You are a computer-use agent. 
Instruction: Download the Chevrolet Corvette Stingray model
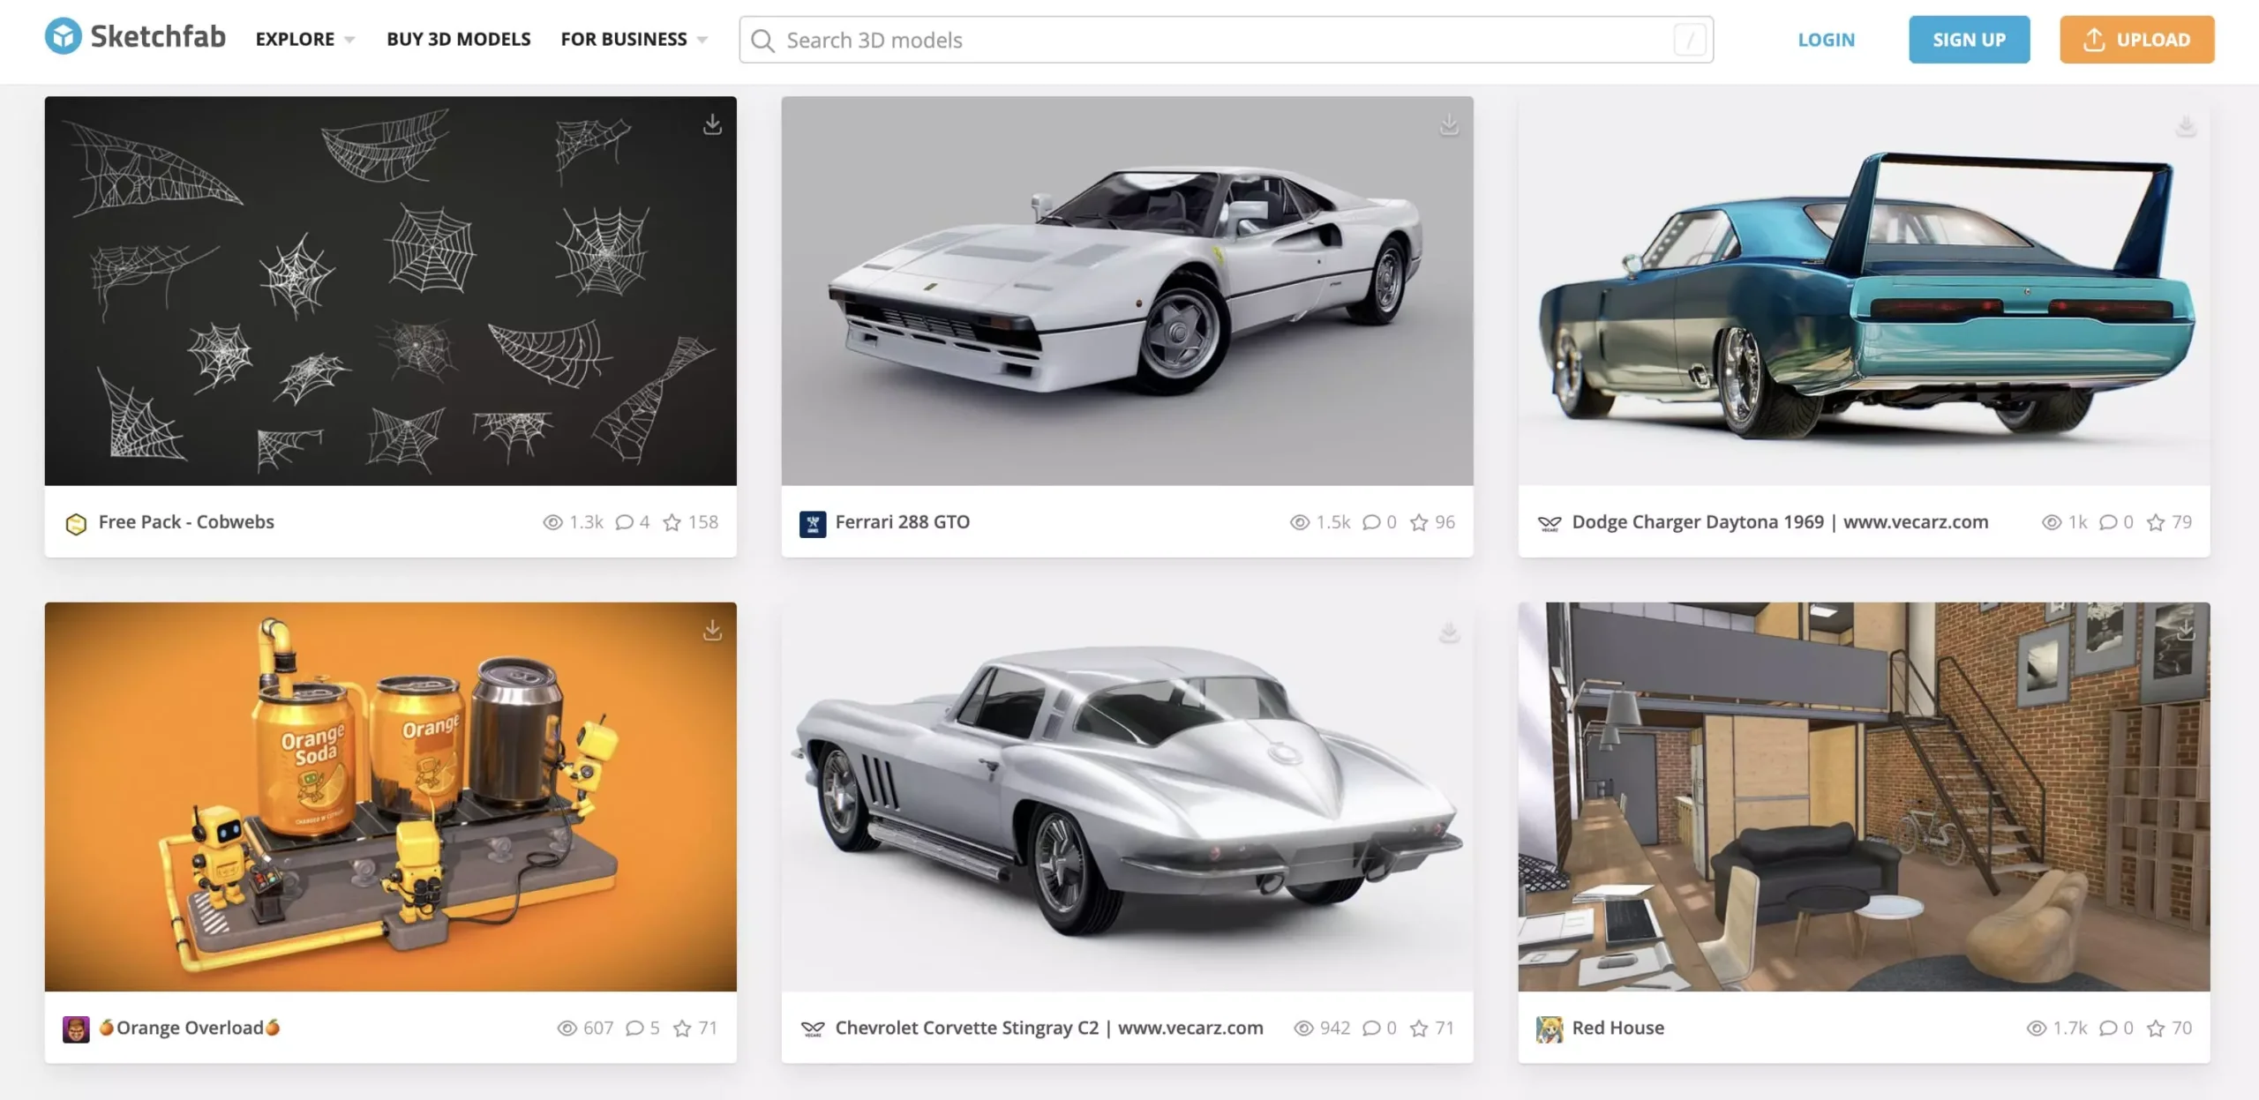pyautogui.click(x=1449, y=630)
